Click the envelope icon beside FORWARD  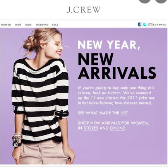pyautogui.click(x=150, y=24)
